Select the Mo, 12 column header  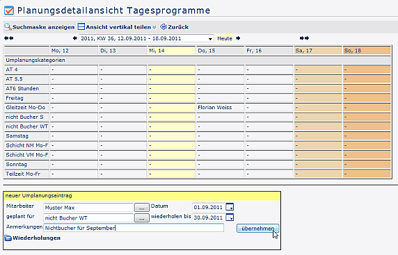pyautogui.click(x=74, y=51)
